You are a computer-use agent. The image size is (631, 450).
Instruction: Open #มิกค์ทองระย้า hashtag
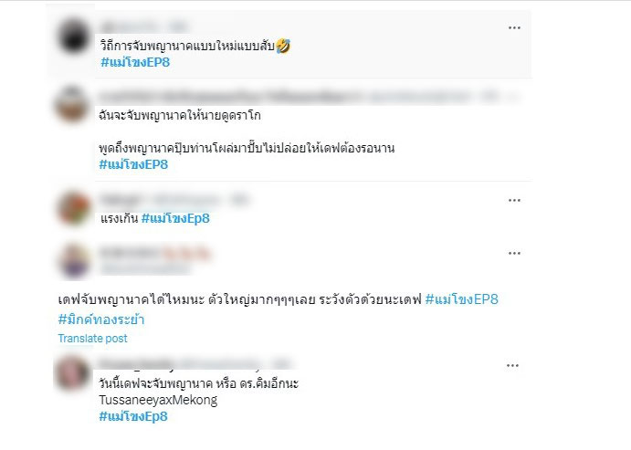(x=101, y=319)
